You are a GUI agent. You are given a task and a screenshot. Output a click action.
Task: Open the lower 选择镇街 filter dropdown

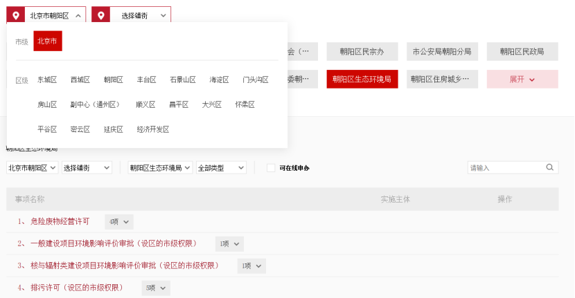pyautogui.click(x=87, y=168)
